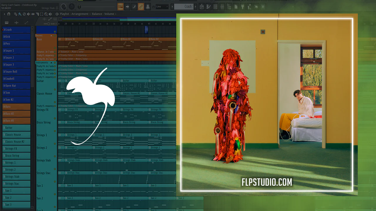Select the Kick pattern in picker

point(16,37)
